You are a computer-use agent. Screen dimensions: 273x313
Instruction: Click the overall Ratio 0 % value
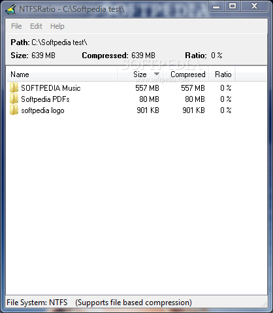tap(217, 56)
